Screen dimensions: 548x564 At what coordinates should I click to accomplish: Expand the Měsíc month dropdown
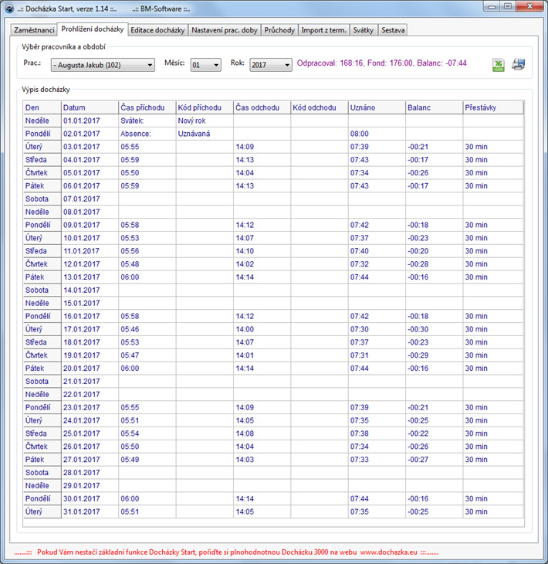[x=205, y=65]
